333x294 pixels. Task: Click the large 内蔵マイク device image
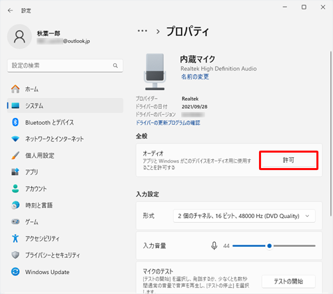click(155, 72)
